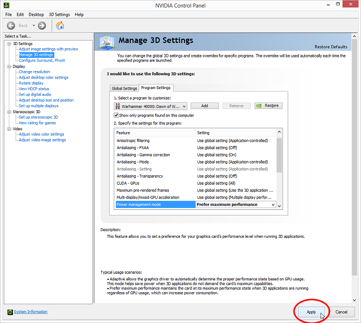The image size is (361, 323).
Task: Collapse the Video tree node
Action: pos(9,129)
